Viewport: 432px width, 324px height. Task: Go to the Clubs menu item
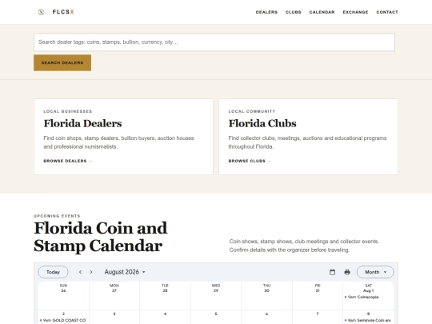tap(293, 12)
